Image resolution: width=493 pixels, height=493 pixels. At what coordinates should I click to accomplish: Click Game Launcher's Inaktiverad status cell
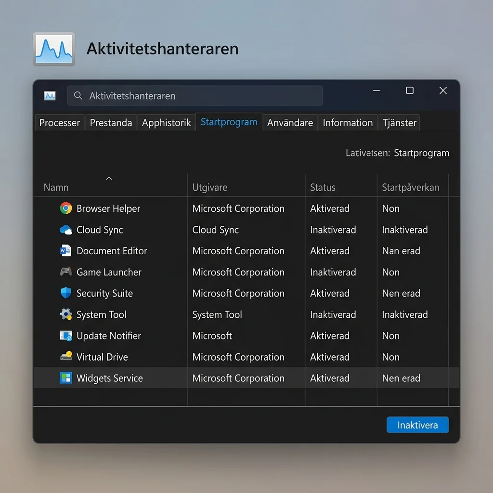tap(333, 272)
